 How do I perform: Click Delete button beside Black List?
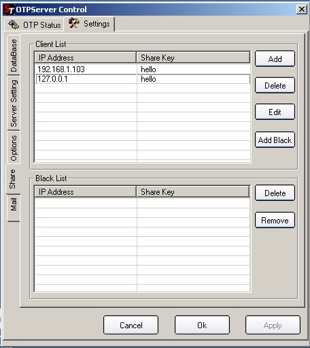click(275, 193)
